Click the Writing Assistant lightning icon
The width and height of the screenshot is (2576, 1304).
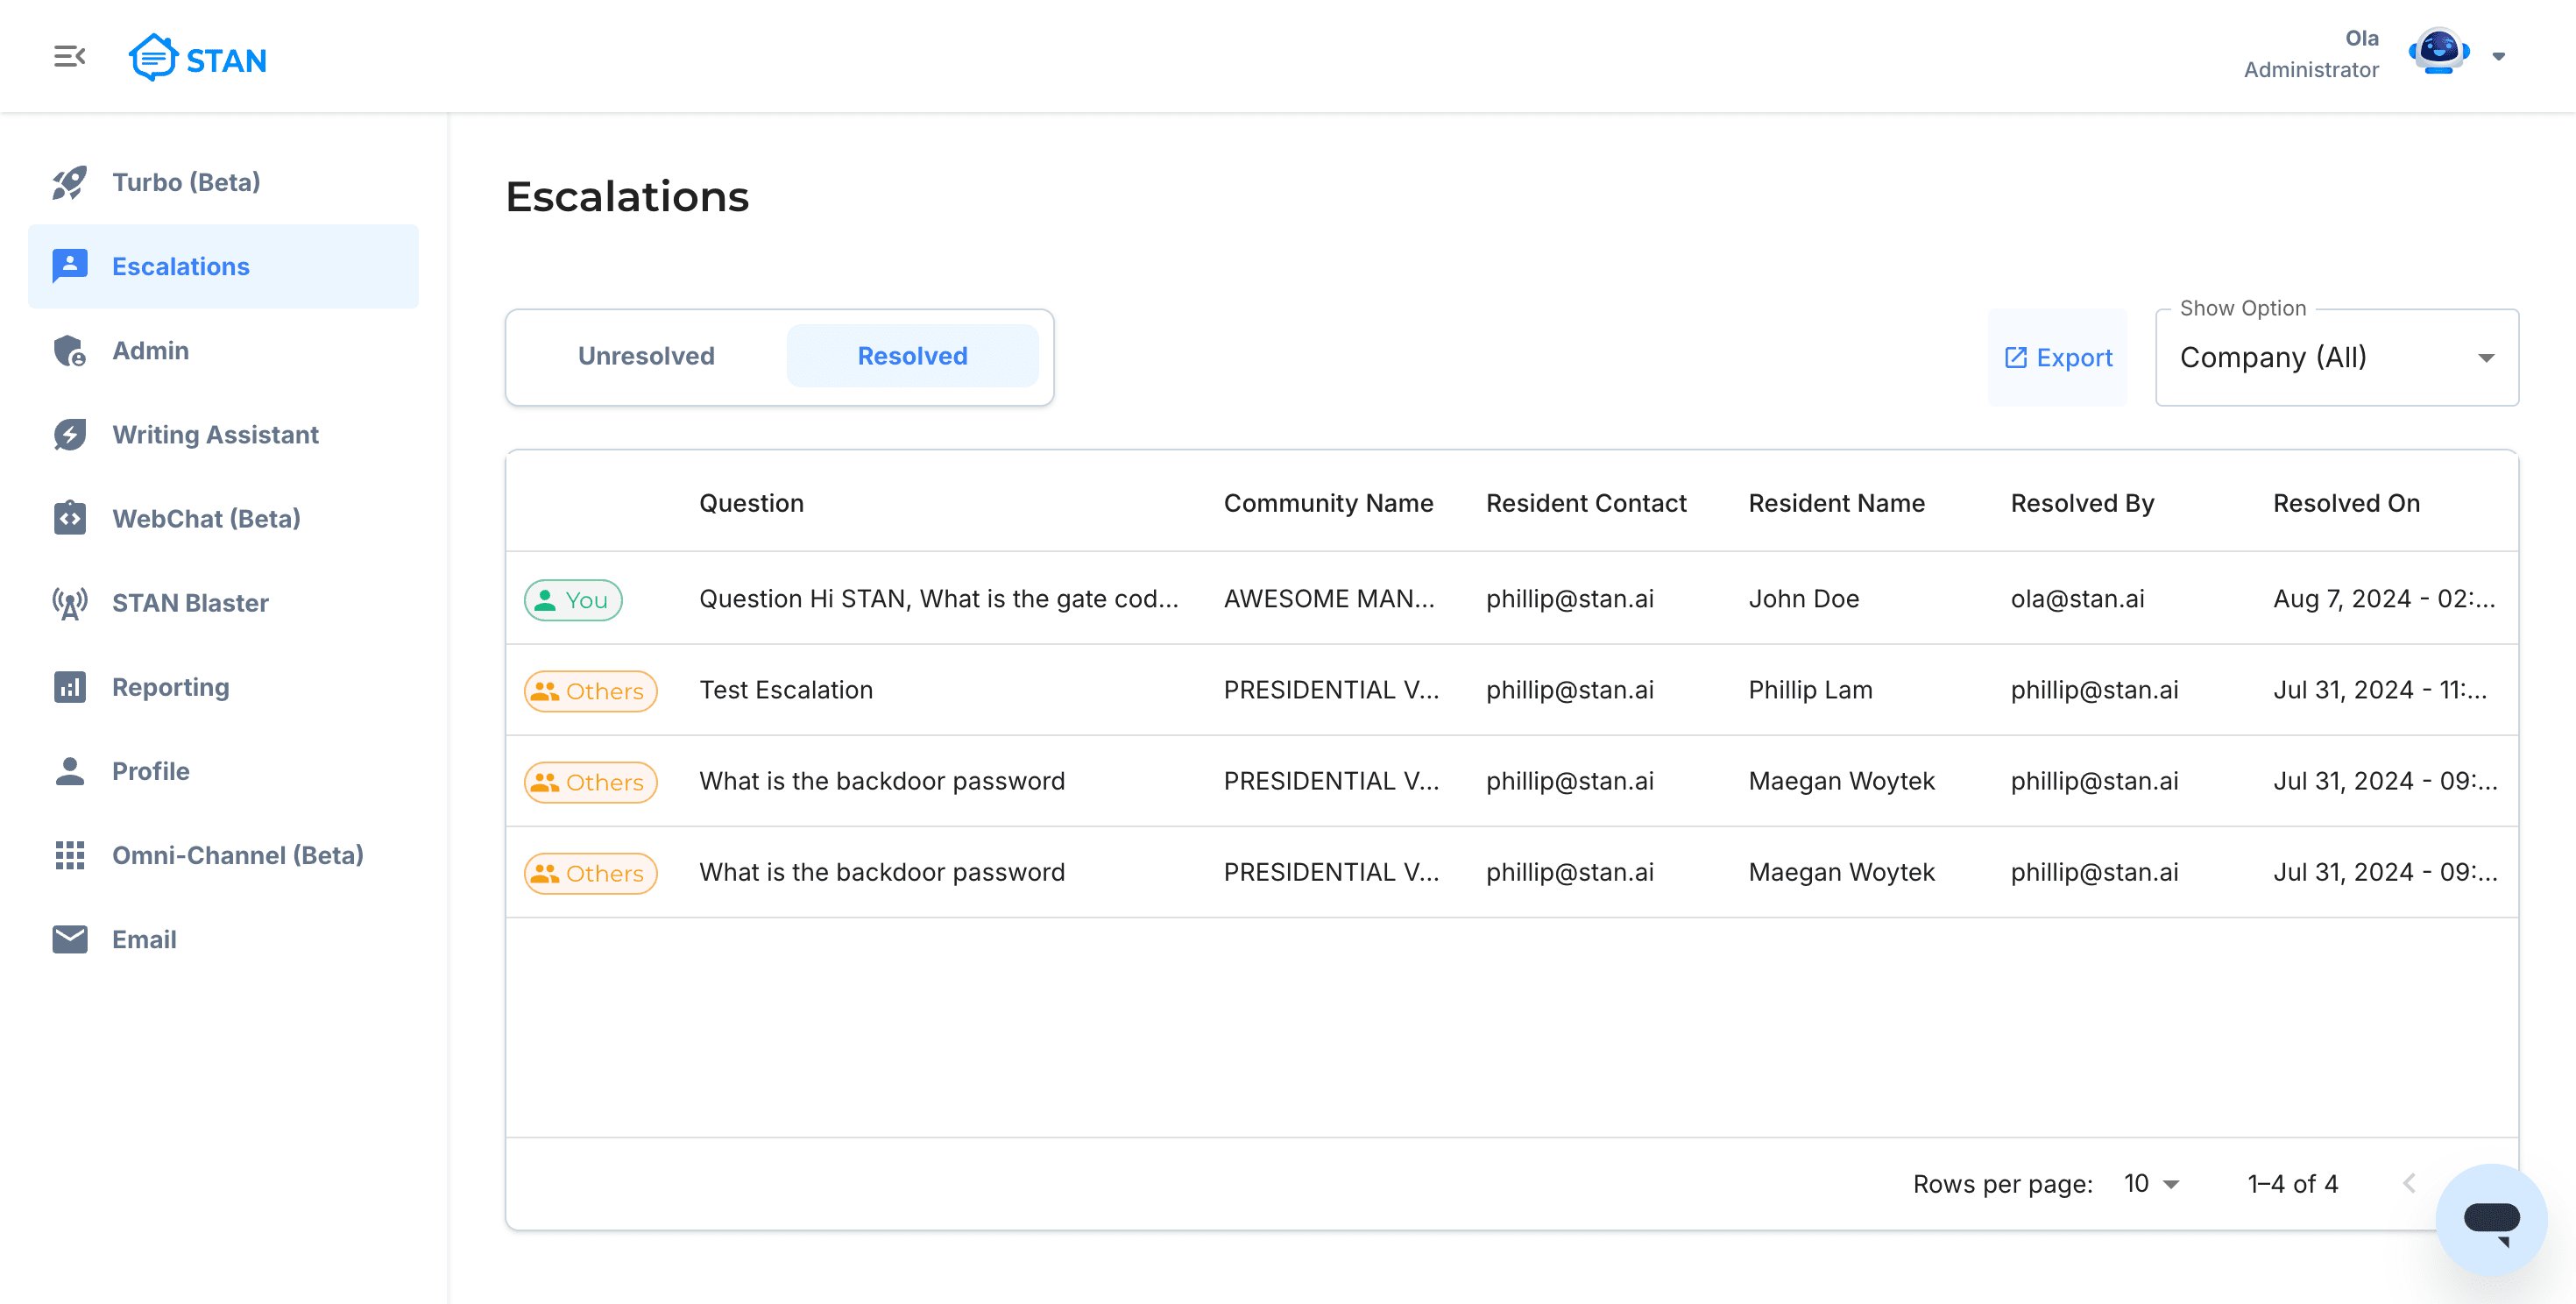point(69,434)
